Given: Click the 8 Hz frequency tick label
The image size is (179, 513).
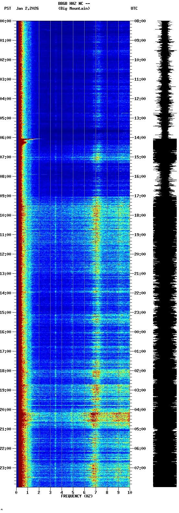Looking at the screenshot, I should (107, 493).
